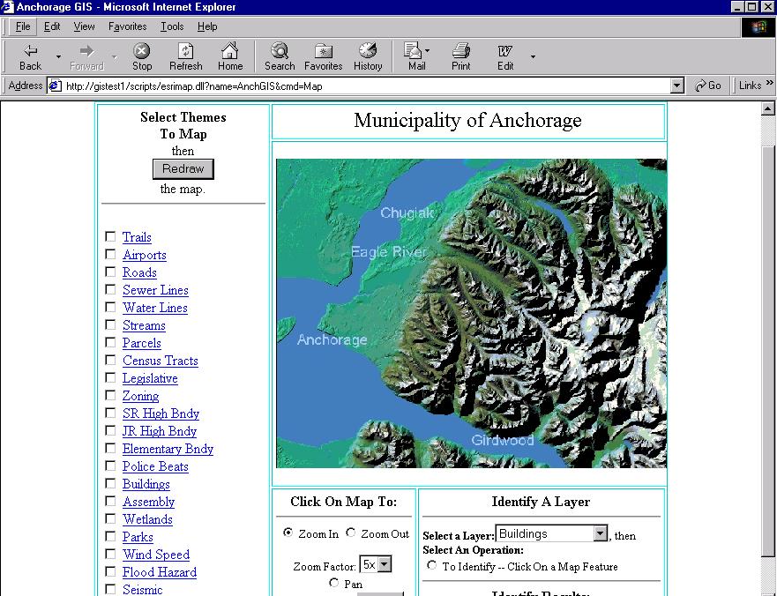The width and height of the screenshot is (777, 596).
Task: Open the Zoom Factor dropdown
Action: [384, 565]
